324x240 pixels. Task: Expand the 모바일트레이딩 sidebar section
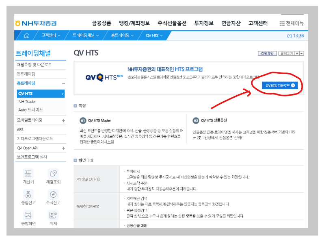click(x=63, y=120)
